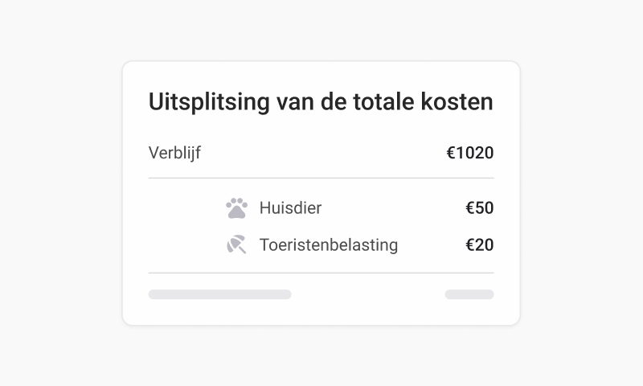This screenshot has height=386, width=643.
Task: Click the €20 tourist tax amount
Action: (x=479, y=244)
